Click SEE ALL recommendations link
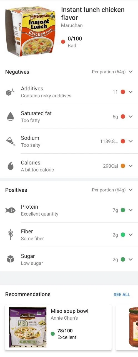 point(122,295)
